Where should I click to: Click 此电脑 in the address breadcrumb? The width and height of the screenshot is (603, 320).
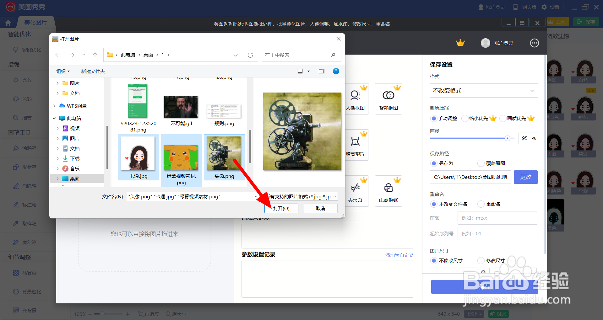pos(128,55)
